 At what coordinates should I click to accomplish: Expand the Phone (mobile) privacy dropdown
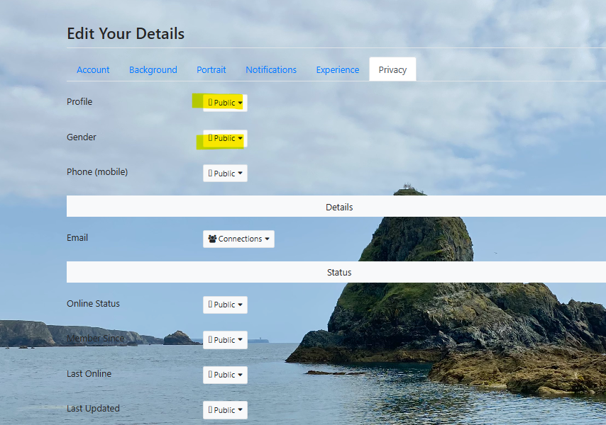pos(225,174)
